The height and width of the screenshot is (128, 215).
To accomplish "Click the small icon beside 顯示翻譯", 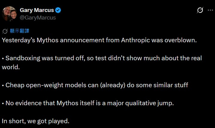I will 5,31.
